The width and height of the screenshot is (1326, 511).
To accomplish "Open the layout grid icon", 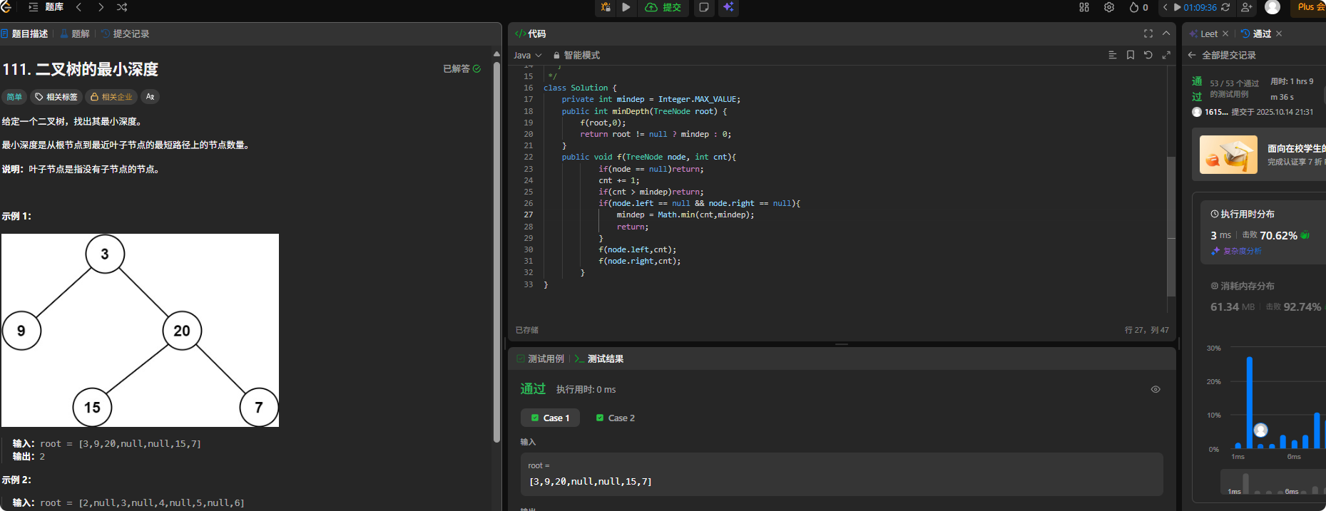I will pyautogui.click(x=1084, y=7).
